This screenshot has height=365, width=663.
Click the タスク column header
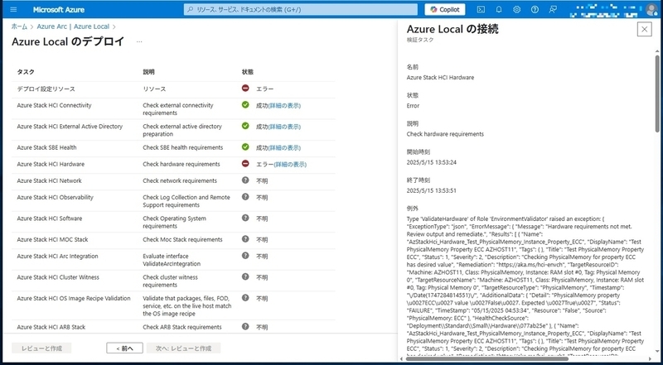click(x=26, y=72)
